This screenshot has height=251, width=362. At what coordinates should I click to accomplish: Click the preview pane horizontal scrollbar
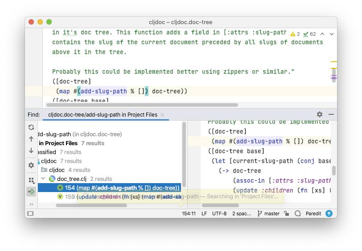tap(220, 205)
